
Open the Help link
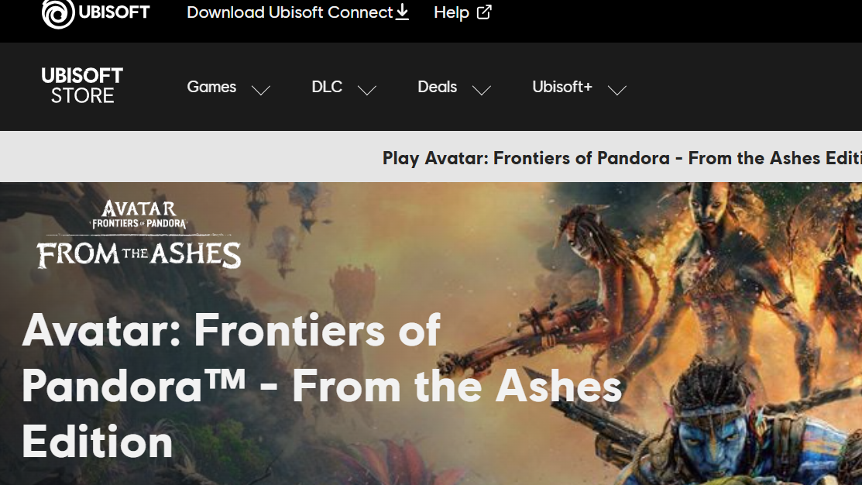452,12
